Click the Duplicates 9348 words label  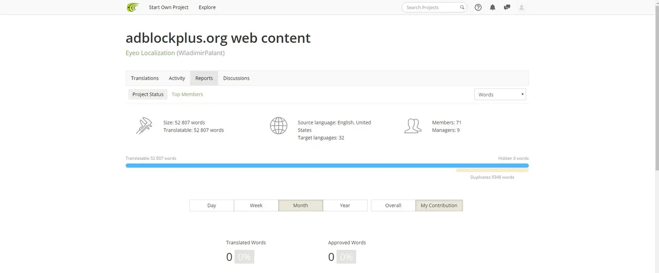(x=492, y=177)
